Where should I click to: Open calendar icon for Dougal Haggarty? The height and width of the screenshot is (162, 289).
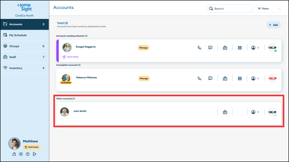pos(240,48)
